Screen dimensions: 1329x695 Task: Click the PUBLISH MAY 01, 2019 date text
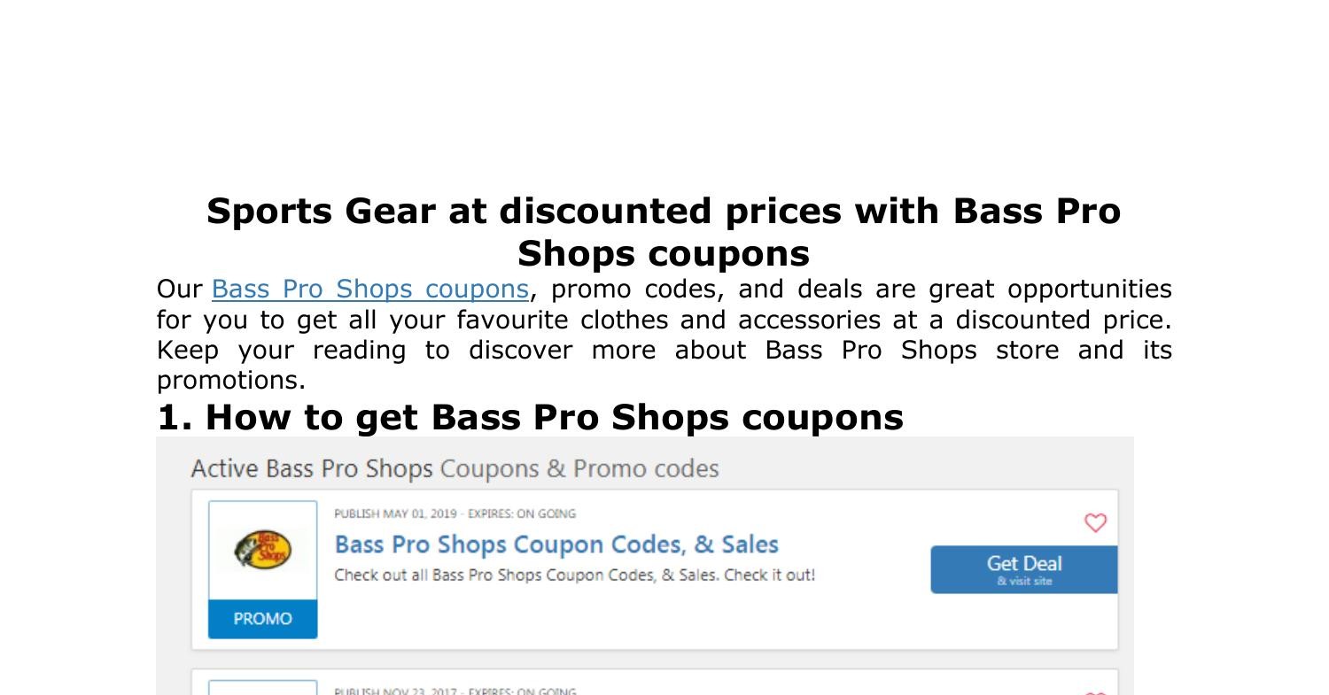tap(395, 514)
